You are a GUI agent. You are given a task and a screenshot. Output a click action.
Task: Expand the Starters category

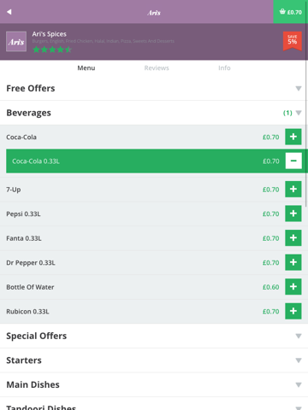(154, 360)
